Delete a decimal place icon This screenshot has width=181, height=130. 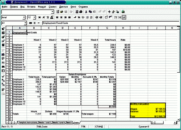[91, 17]
